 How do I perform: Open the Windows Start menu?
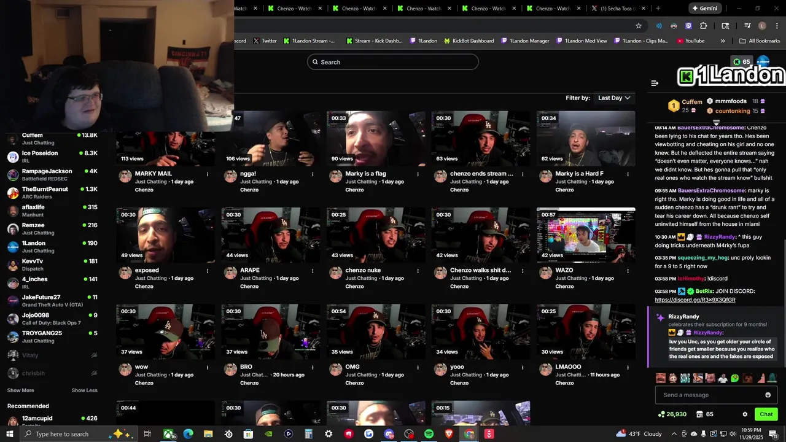tap(10, 434)
